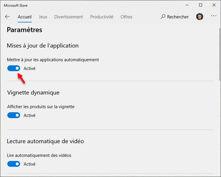This screenshot has width=221, height=177.
Task: Disable automatic application updates toggle
Action: (x=14, y=68)
